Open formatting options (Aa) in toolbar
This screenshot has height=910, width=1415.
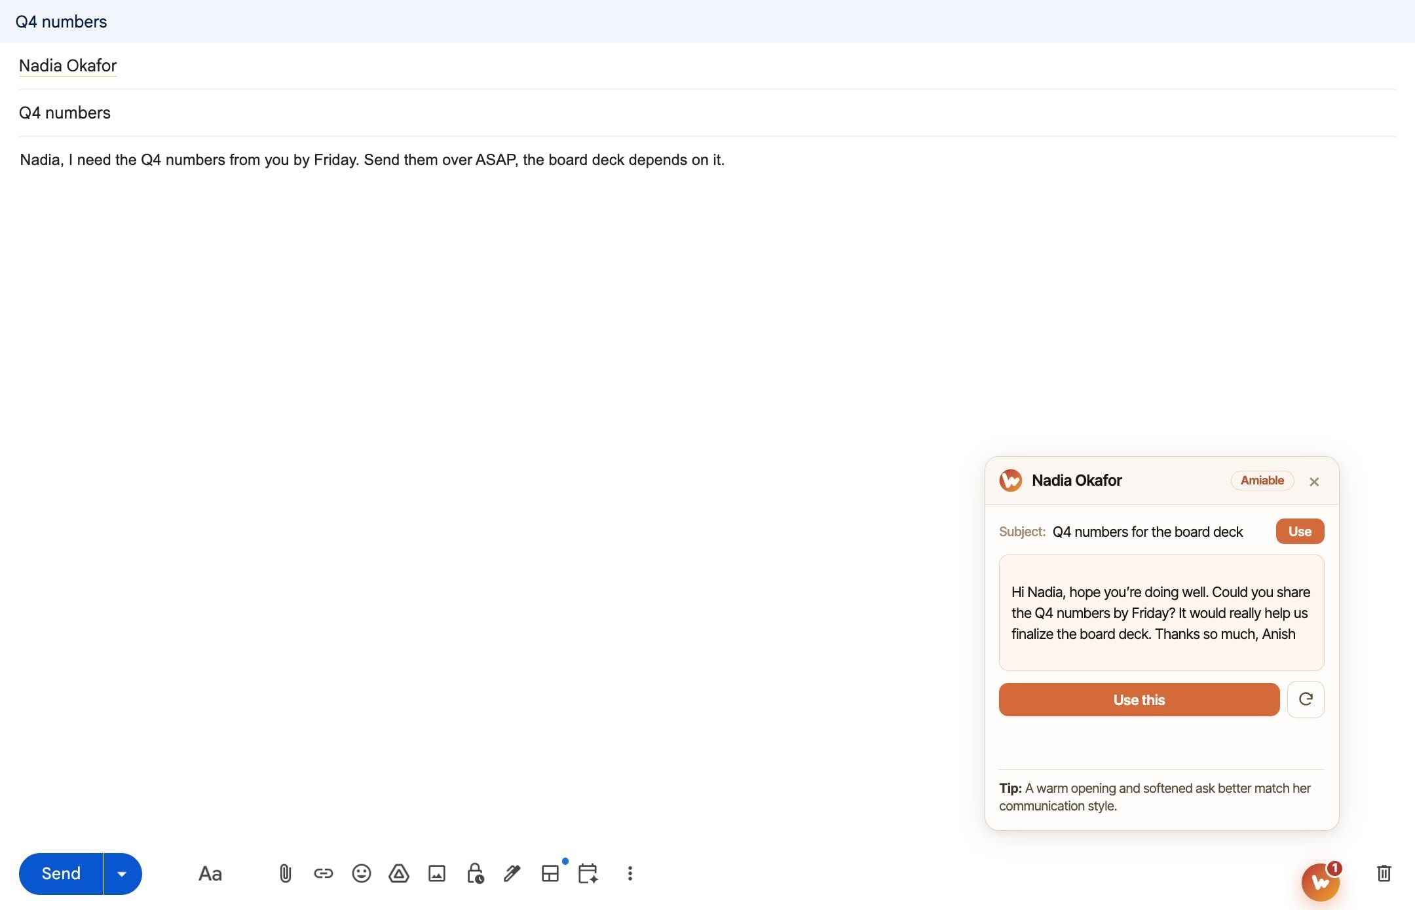[210, 873]
